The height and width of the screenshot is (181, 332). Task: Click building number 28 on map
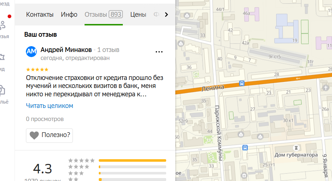coord(277,75)
